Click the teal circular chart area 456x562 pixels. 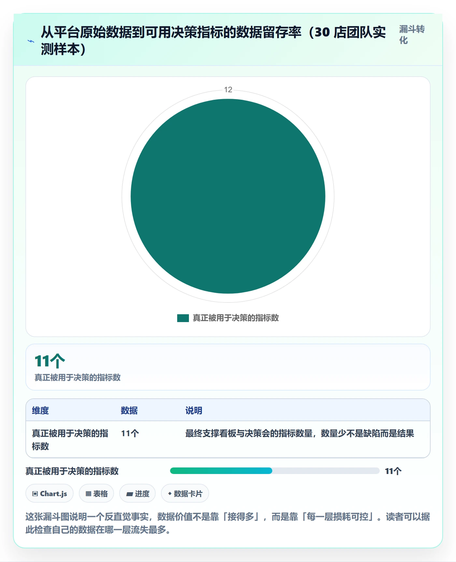(228, 196)
